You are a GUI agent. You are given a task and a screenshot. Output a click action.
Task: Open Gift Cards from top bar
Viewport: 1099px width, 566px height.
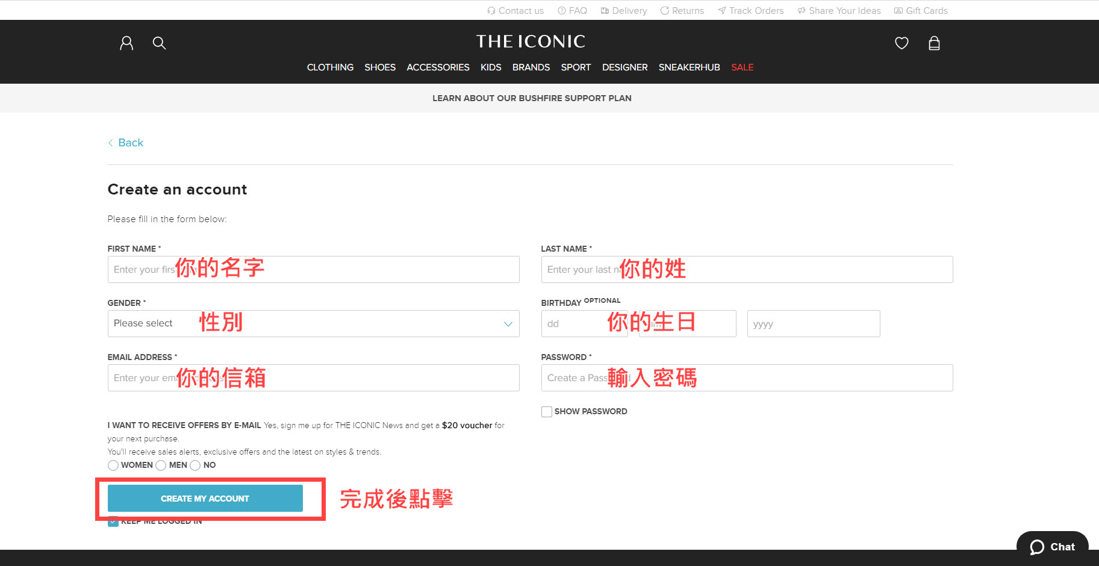pos(921,10)
